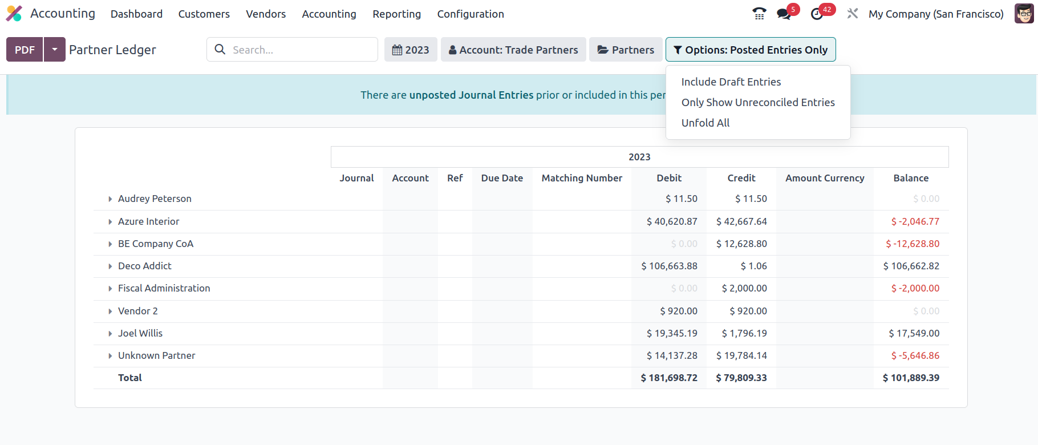
Task: Click Joel Willis balance $ 17,549.00
Action: pyautogui.click(x=914, y=333)
